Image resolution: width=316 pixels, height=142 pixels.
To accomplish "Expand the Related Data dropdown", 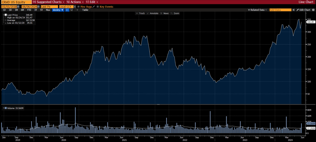I will (x=257, y=10).
